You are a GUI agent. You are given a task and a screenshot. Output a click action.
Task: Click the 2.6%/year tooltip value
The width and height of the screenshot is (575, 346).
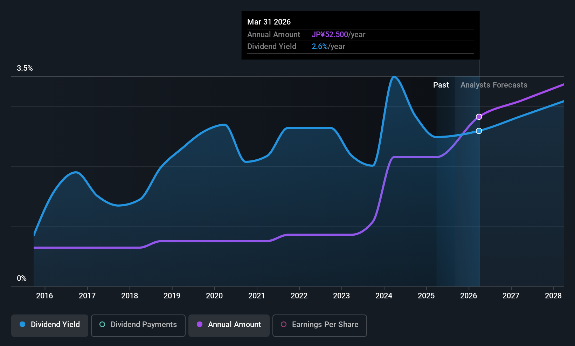coord(328,47)
